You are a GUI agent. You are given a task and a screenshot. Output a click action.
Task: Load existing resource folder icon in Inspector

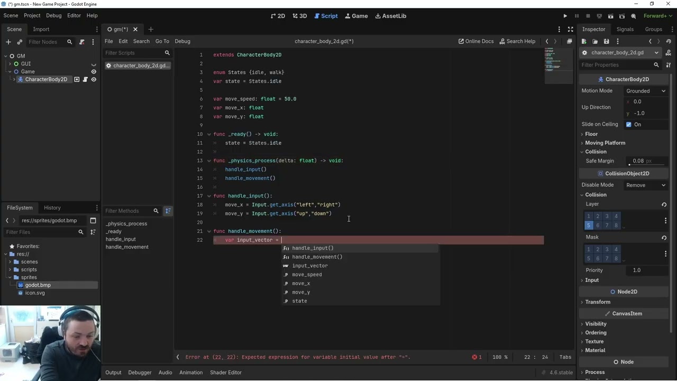point(595,41)
